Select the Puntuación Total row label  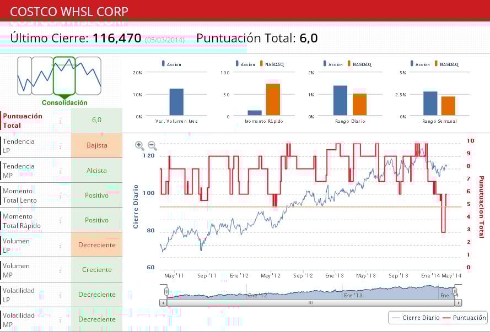pos(23,121)
